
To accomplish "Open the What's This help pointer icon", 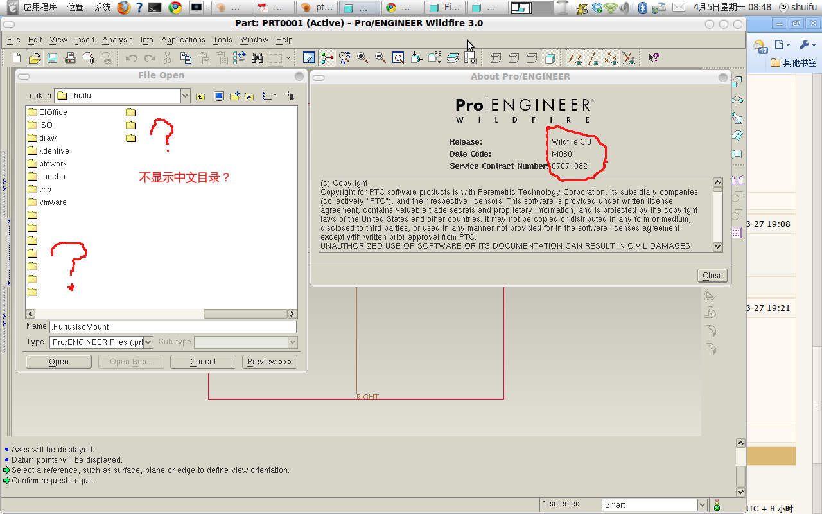I will click(653, 58).
